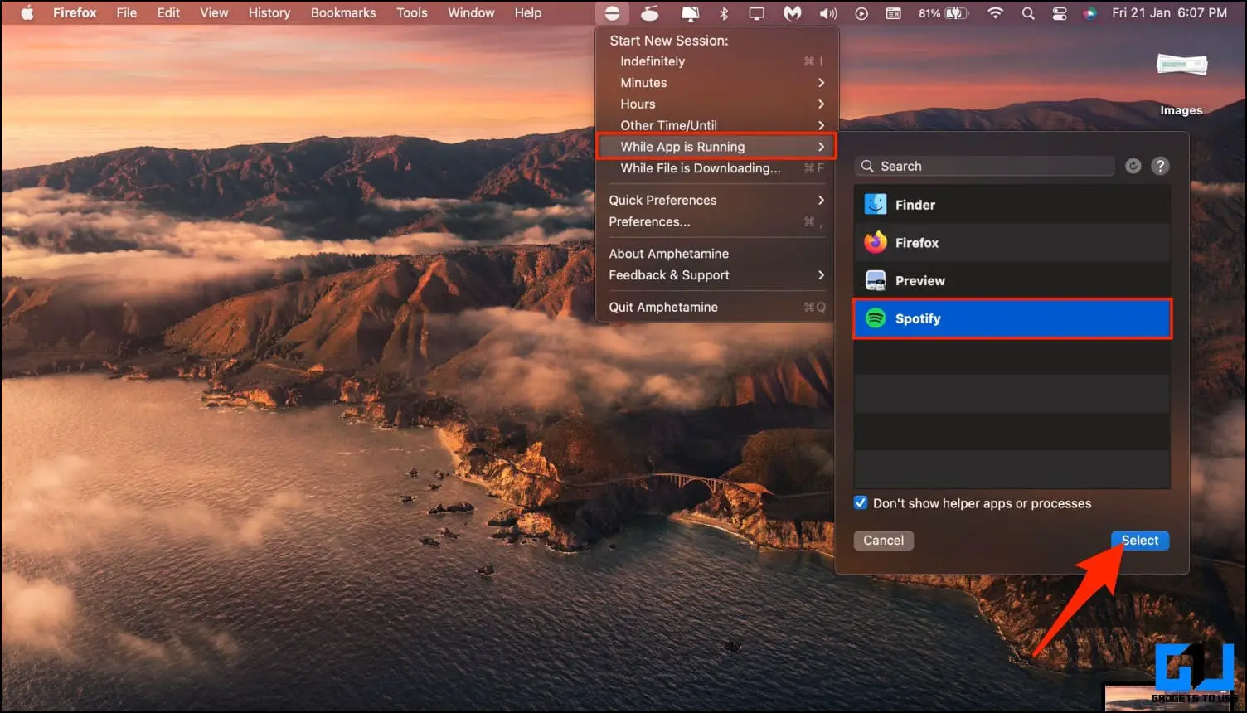Viewport: 1247px width, 713px height.
Task: Open the Edit menu
Action: [x=168, y=12]
